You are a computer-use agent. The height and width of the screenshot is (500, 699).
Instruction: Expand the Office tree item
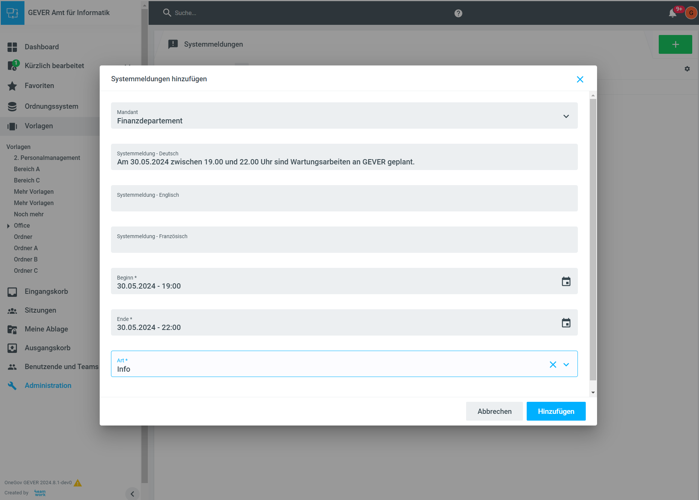8,226
